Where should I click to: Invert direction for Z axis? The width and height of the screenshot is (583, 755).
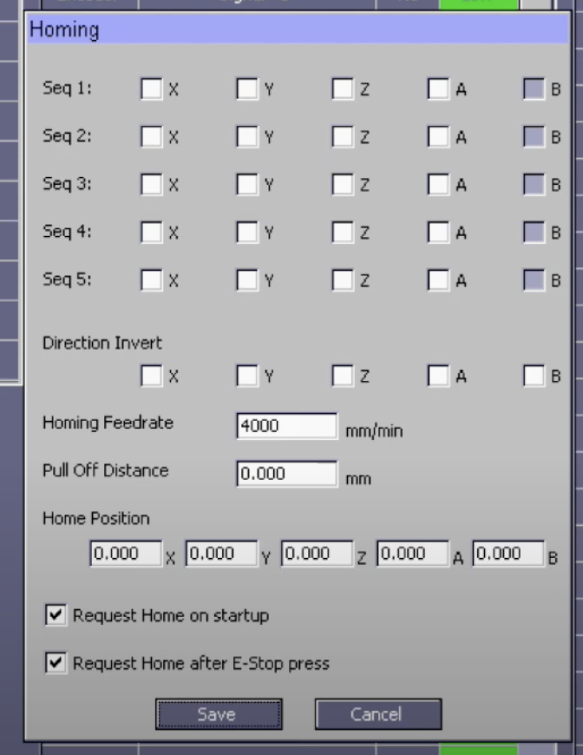[343, 376]
